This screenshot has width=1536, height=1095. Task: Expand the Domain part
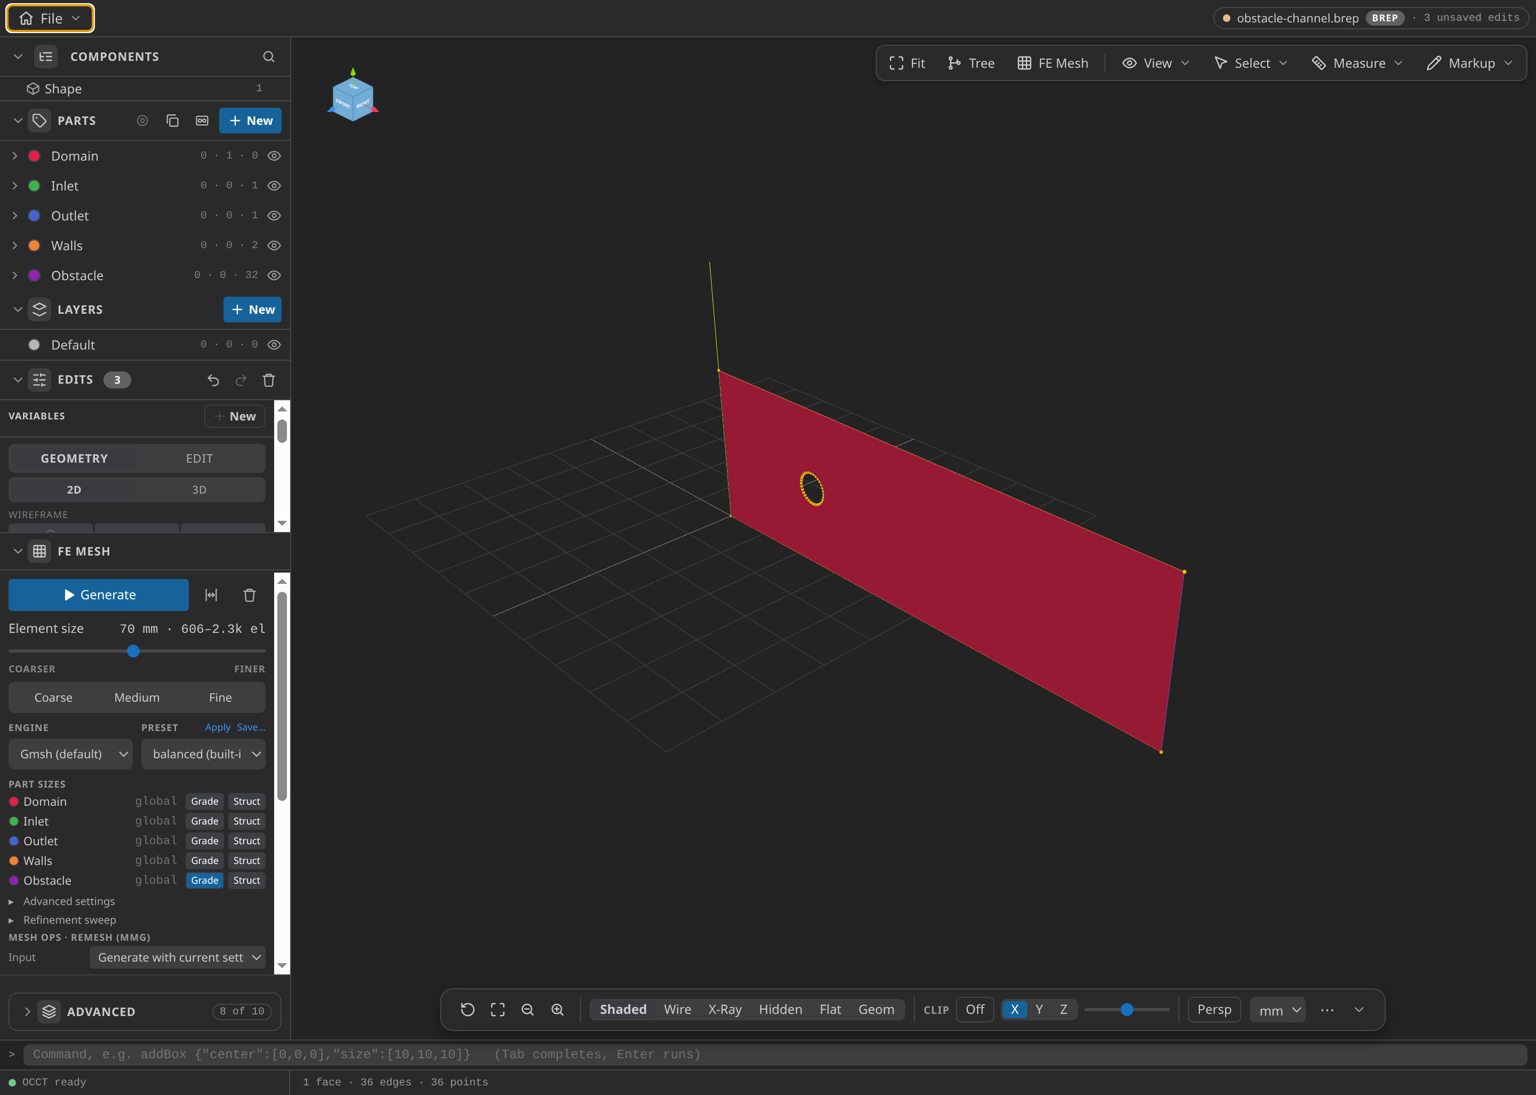[x=15, y=156]
